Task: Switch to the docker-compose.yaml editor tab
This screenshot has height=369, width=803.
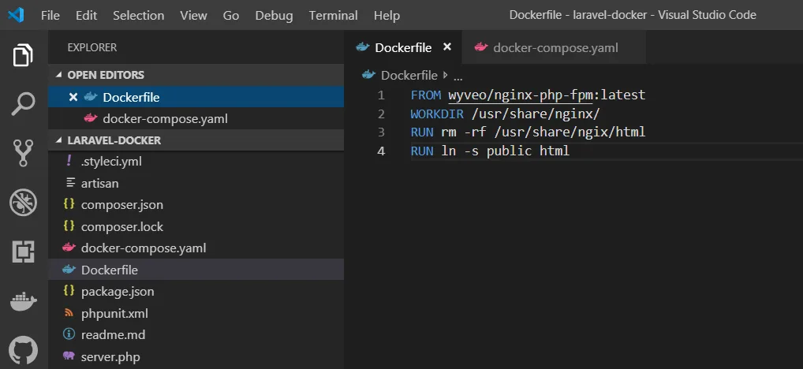Action: [555, 47]
